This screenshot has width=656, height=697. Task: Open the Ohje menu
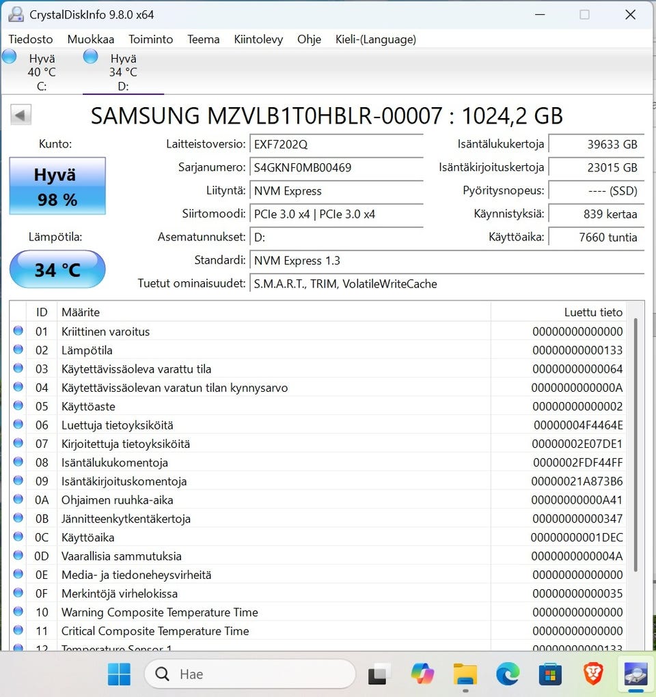pos(309,39)
